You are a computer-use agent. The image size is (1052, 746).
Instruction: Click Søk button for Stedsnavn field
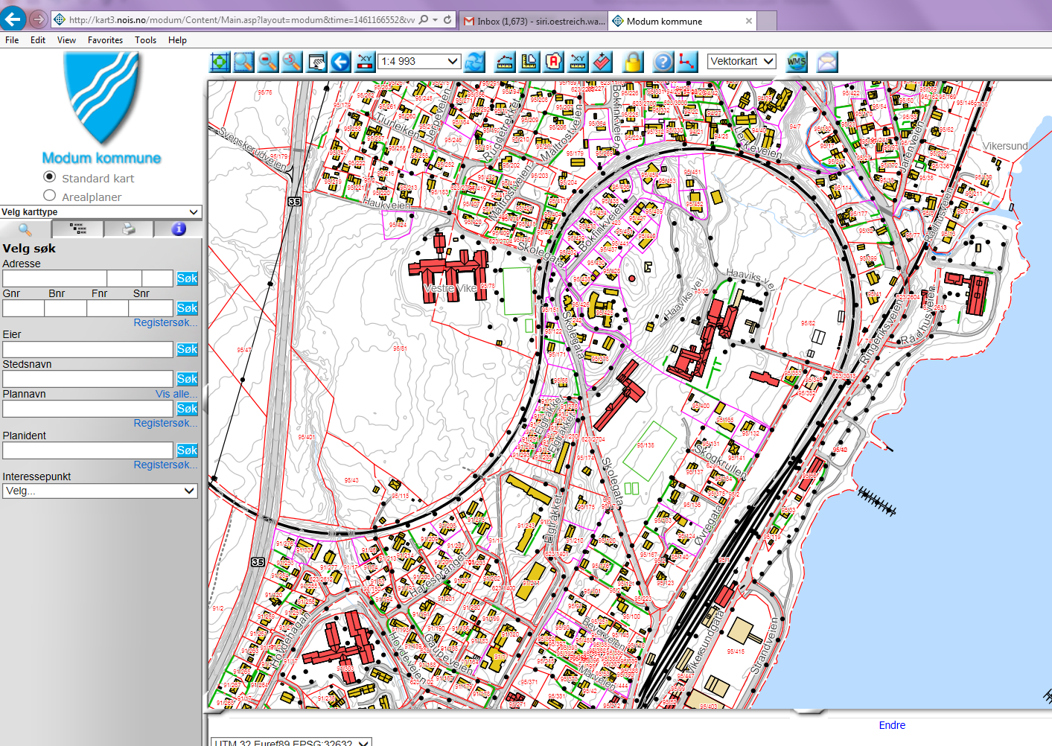(187, 379)
